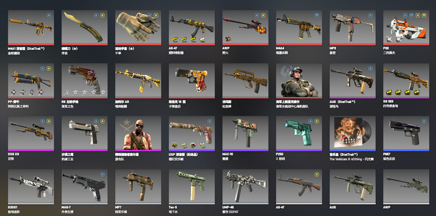Screen dimensions: 436x216
Task: Click the blue heart favorite icon on M4A4
Action: click(x=317, y=15)
